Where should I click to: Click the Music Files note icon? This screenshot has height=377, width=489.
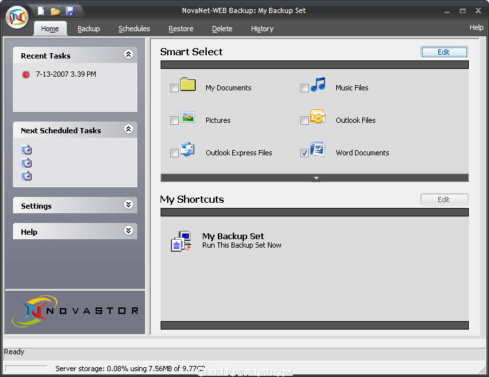click(x=318, y=84)
